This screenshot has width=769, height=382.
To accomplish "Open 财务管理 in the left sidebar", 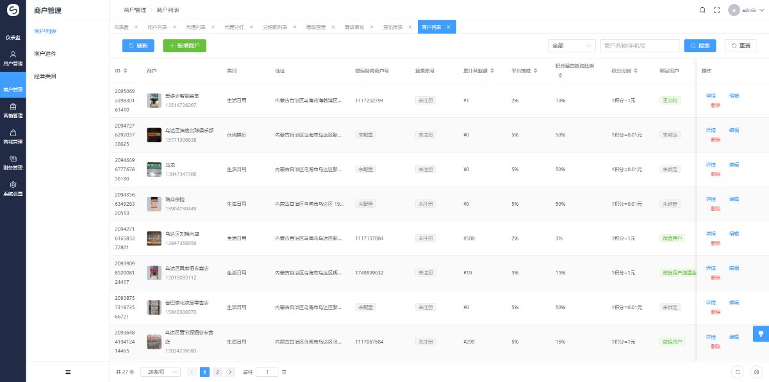I will [13, 163].
